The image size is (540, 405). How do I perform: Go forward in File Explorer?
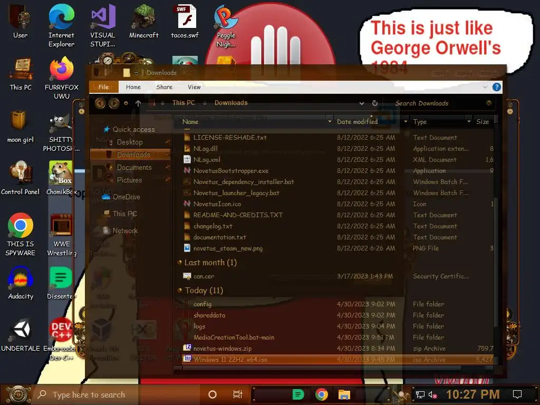click(x=114, y=103)
